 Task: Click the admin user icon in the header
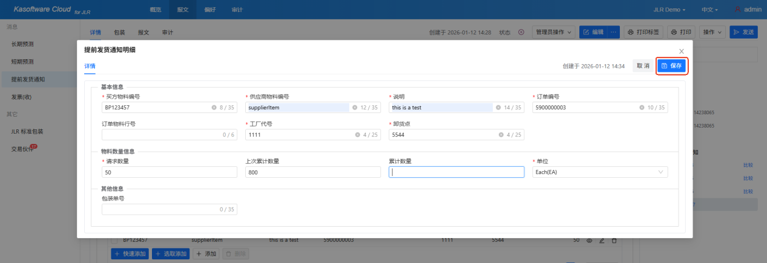click(x=737, y=10)
